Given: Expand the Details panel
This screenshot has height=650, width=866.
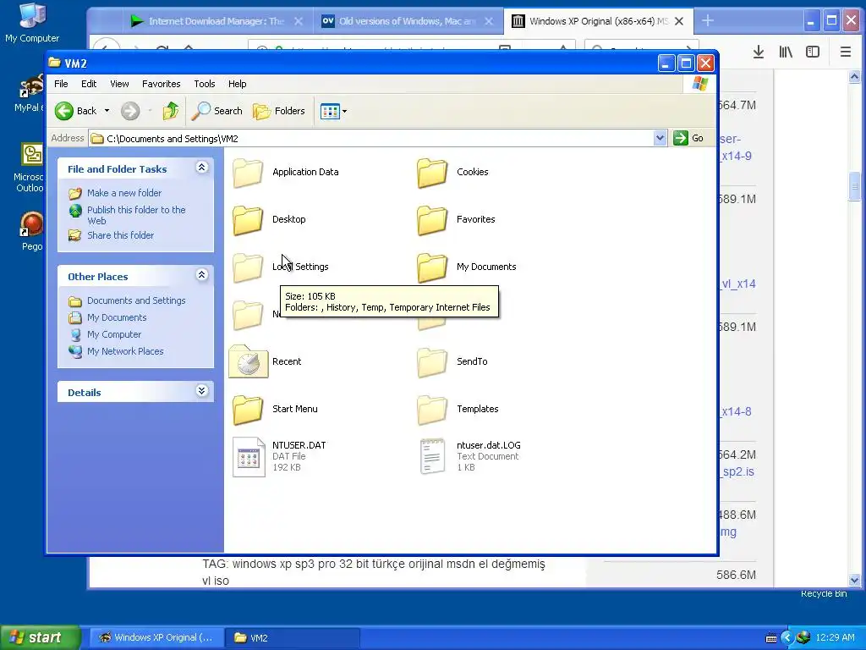Looking at the screenshot, I should 201,391.
